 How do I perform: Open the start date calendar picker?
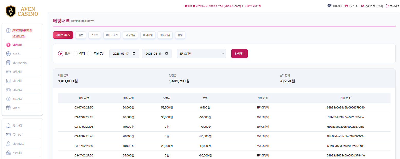(134, 54)
